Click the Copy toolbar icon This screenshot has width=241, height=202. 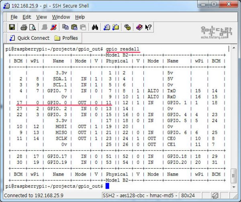tap(65, 27)
